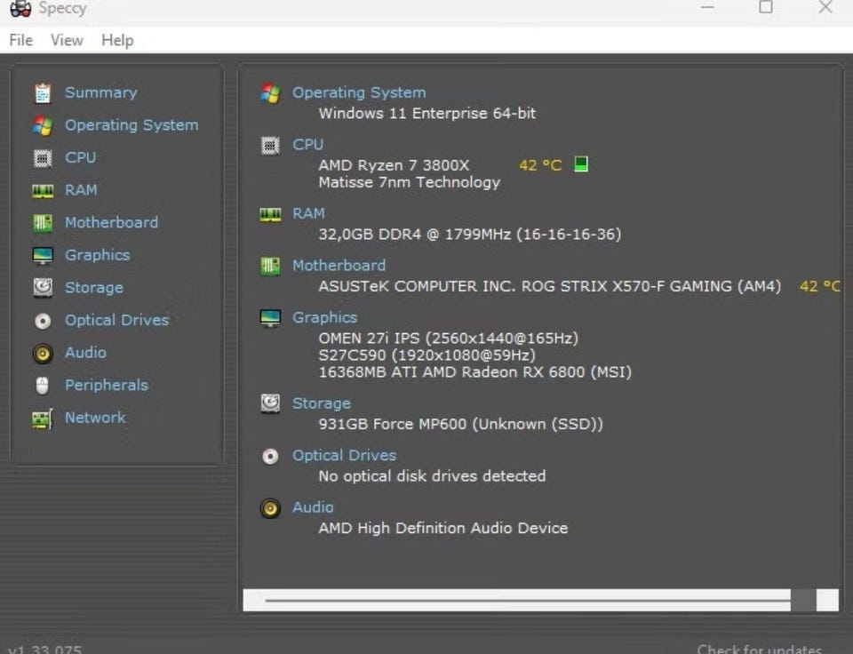This screenshot has width=853, height=654.
Task: Click the Audio heading link in summary
Action: [x=313, y=507]
